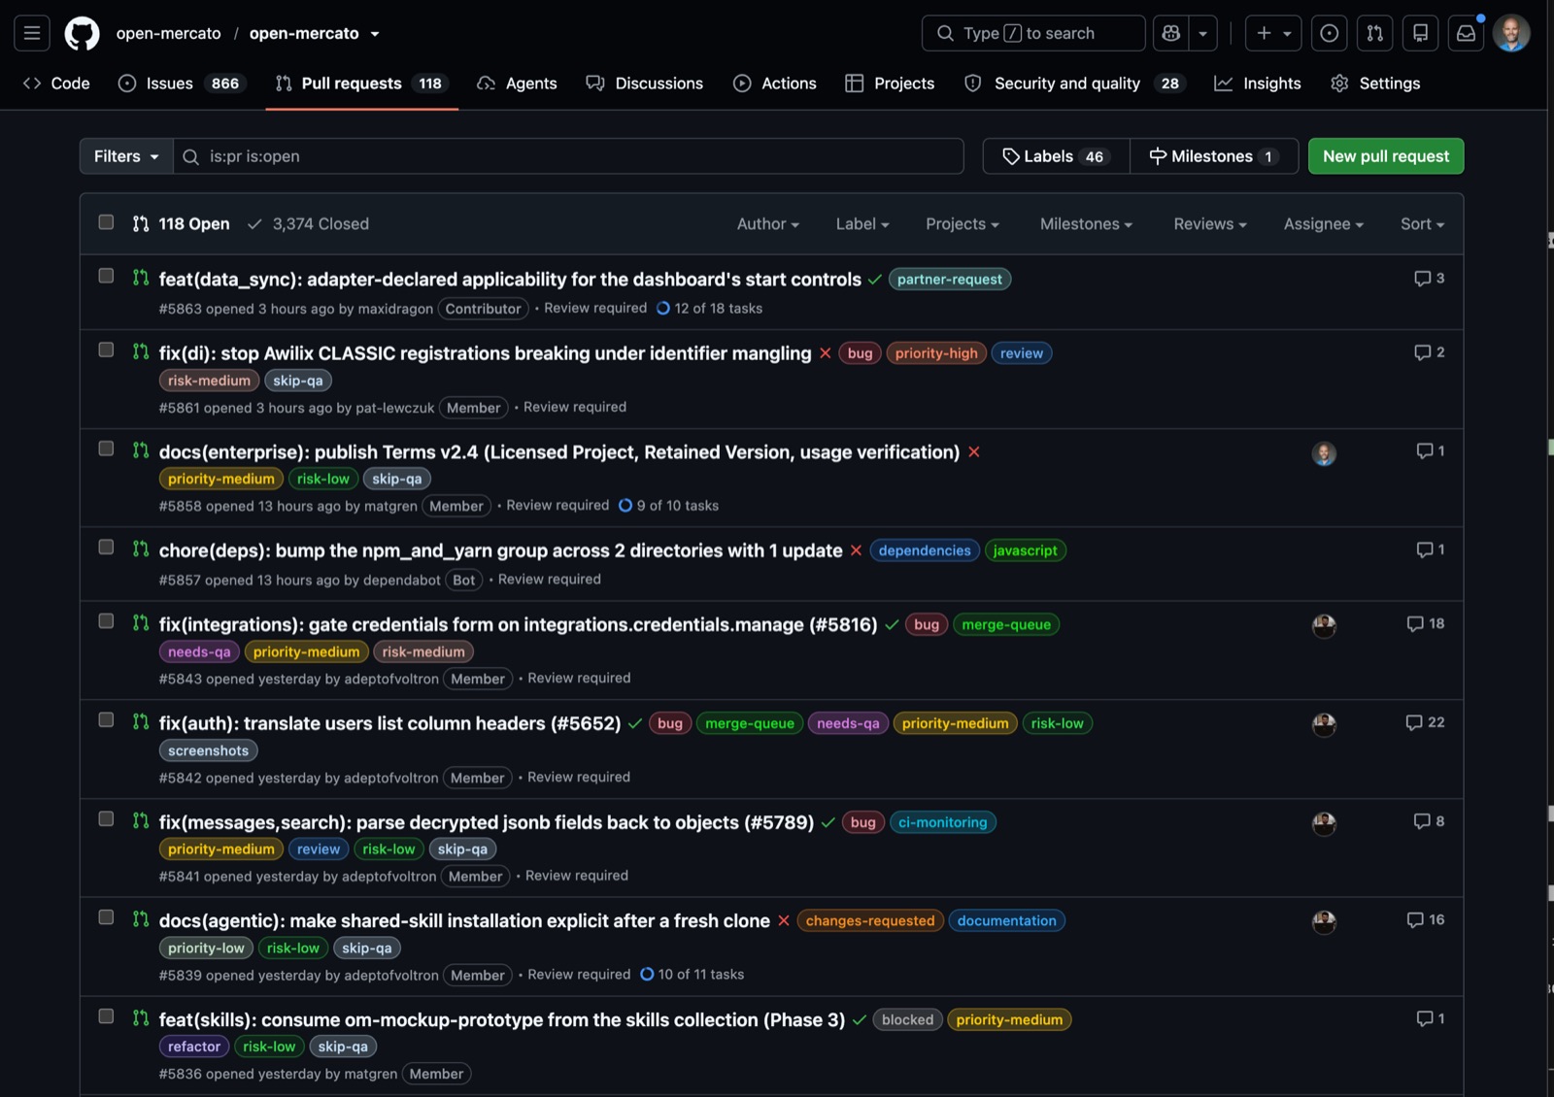Open the global issues icon in header
1554x1097 pixels.
tap(1329, 33)
